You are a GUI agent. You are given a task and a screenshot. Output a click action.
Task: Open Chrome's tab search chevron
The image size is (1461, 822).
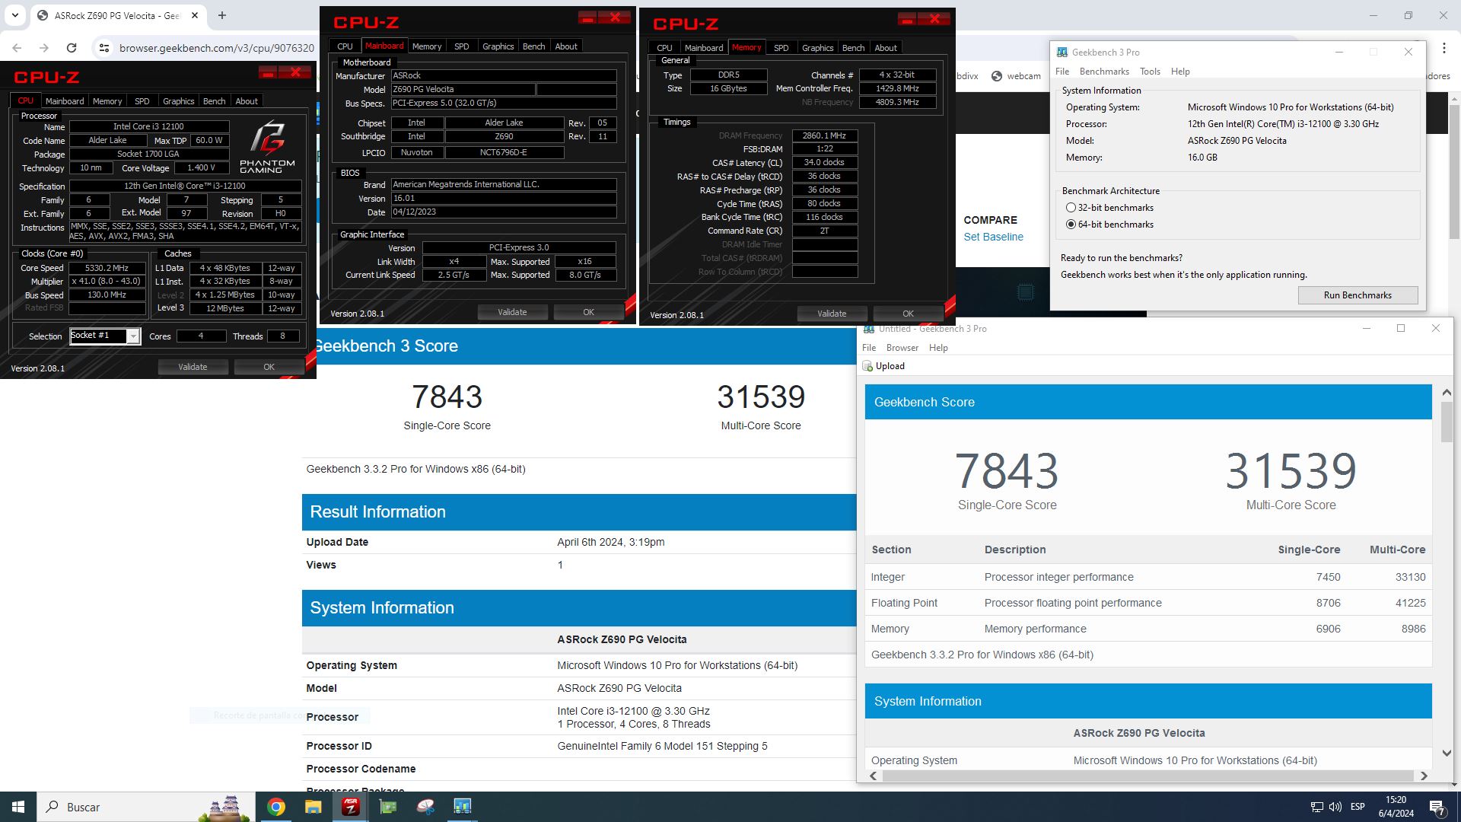pos(15,15)
